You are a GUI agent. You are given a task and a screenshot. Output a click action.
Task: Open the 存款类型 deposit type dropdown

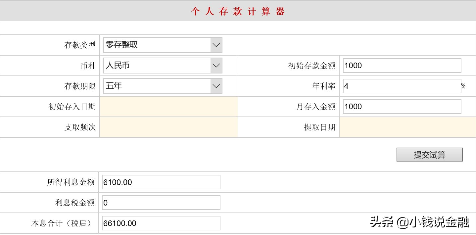point(162,45)
